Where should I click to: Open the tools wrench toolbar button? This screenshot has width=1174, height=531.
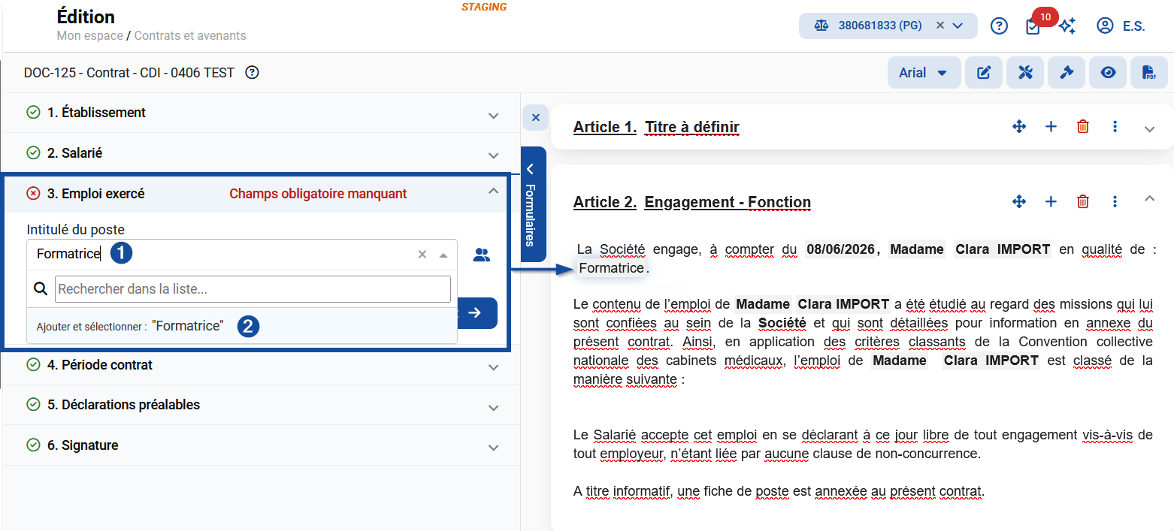click(x=1025, y=73)
